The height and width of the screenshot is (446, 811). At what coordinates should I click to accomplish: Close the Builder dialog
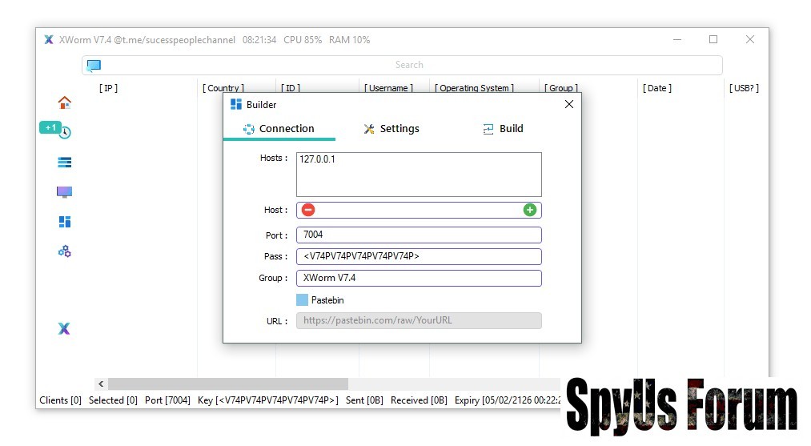coord(569,104)
